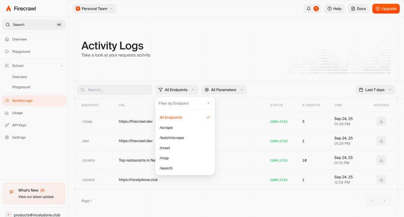Viewport: 404px width, 217px height.
Task: Choose /batch/scrape endpoint filter option
Action: [171, 138]
